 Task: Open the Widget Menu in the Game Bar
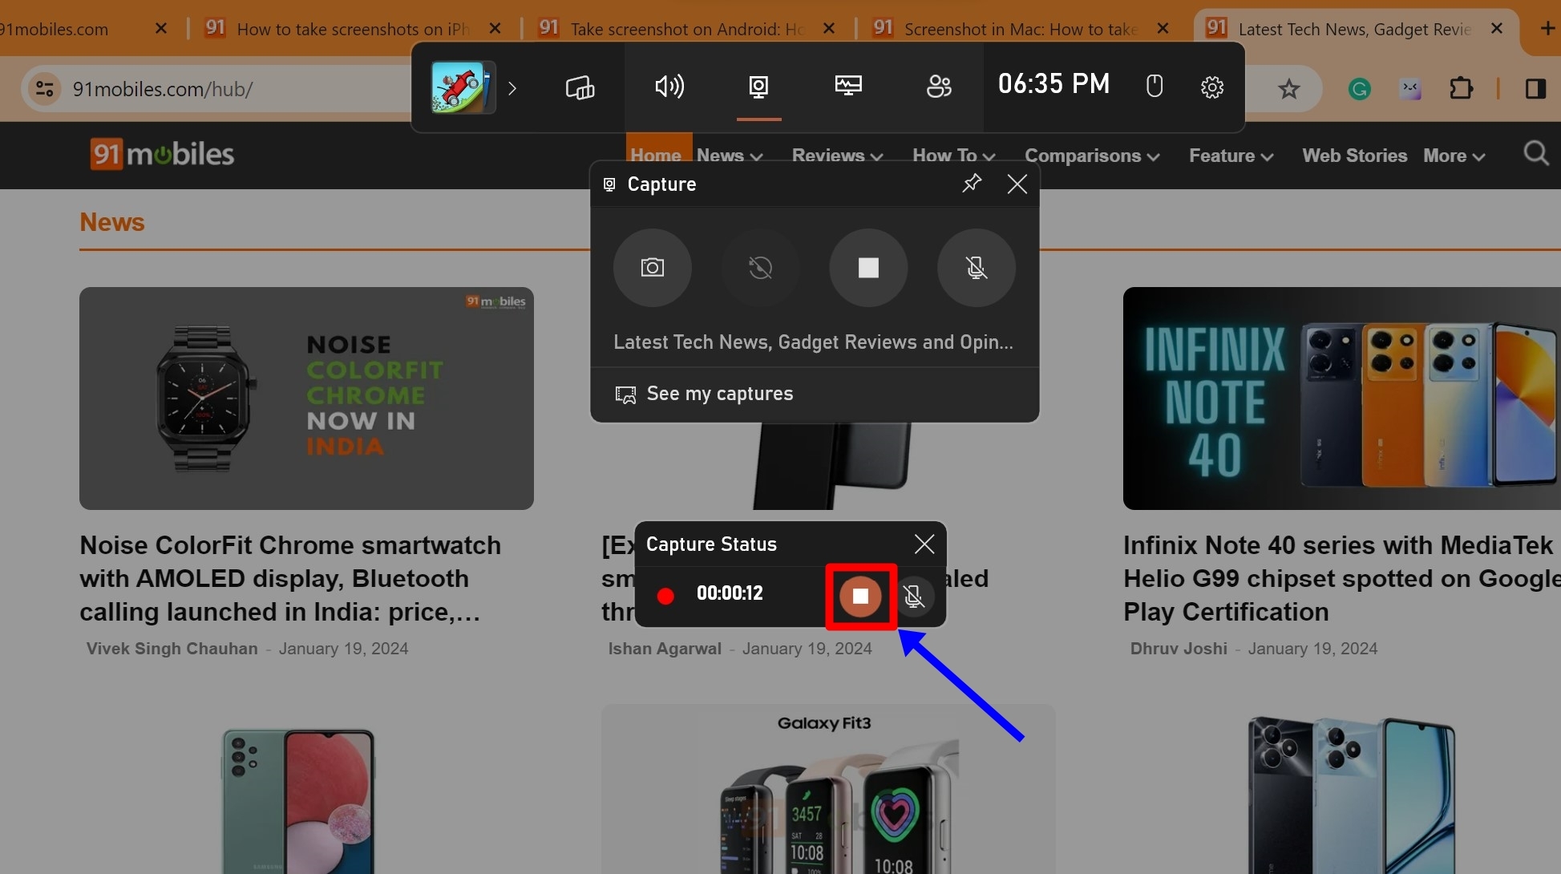[579, 87]
